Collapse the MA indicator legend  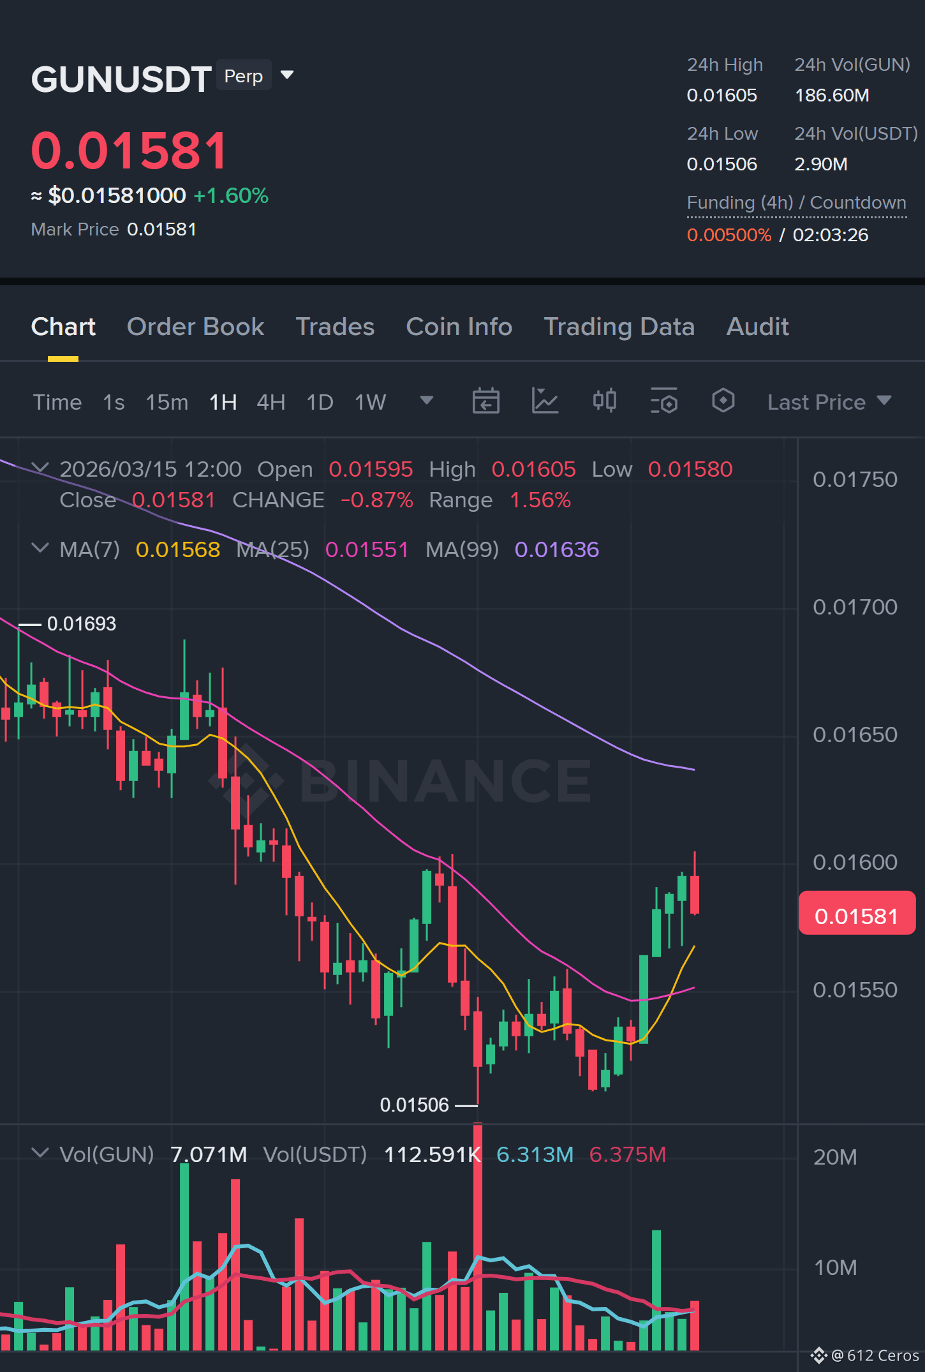[x=40, y=548]
